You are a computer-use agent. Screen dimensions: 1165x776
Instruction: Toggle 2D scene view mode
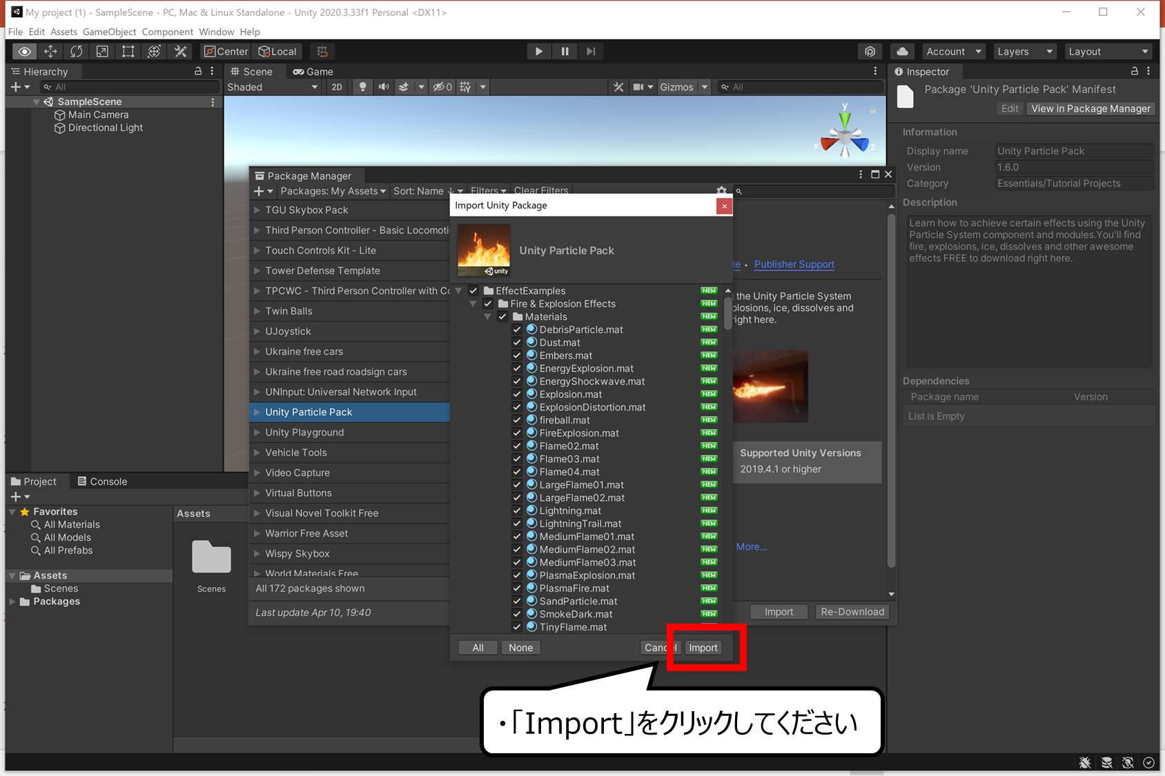point(337,87)
